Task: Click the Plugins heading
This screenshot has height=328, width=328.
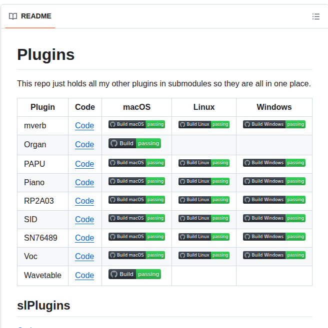Action: click(46, 54)
